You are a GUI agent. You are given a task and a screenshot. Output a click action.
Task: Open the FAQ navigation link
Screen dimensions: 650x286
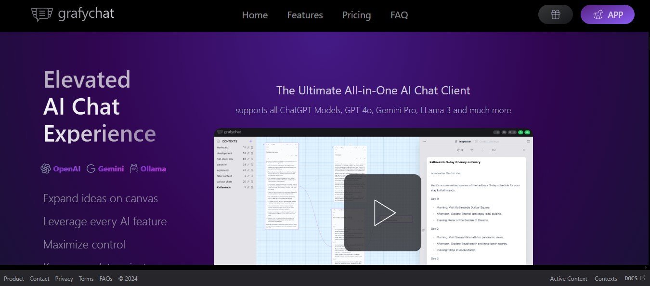tap(399, 15)
